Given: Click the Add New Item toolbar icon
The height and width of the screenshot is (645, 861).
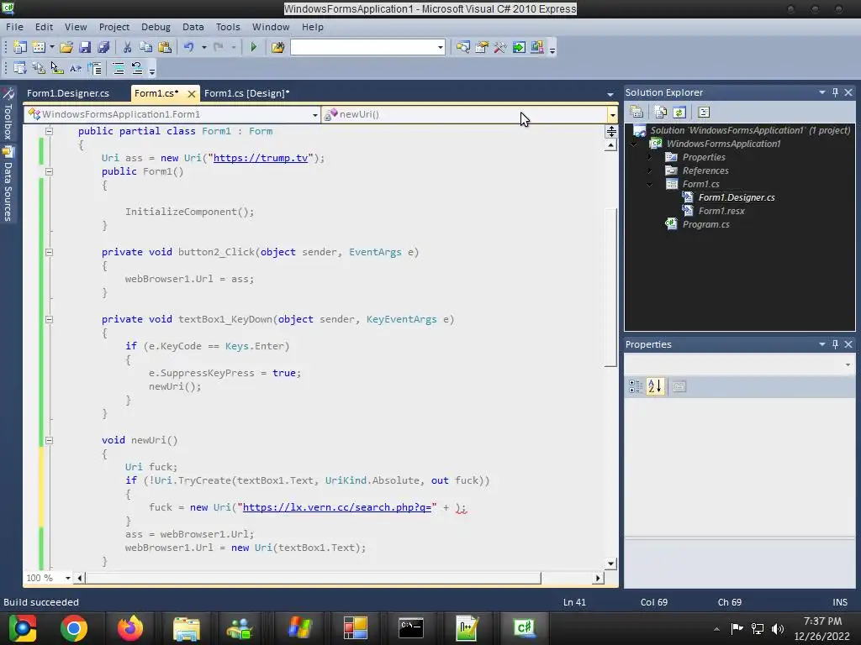Looking at the screenshot, I should tap(39, 47).
